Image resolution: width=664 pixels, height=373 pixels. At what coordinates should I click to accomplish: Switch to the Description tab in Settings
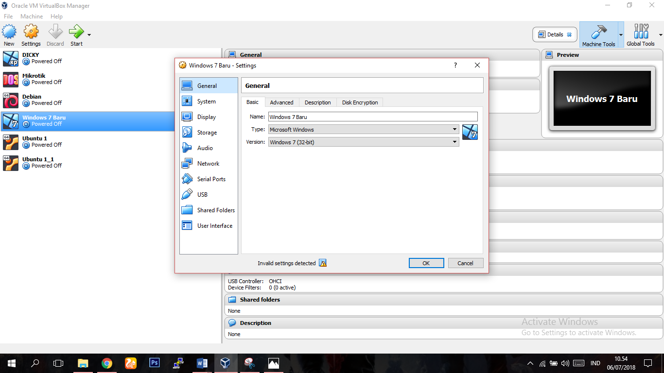pyautogui.click(x=318, y=102)
